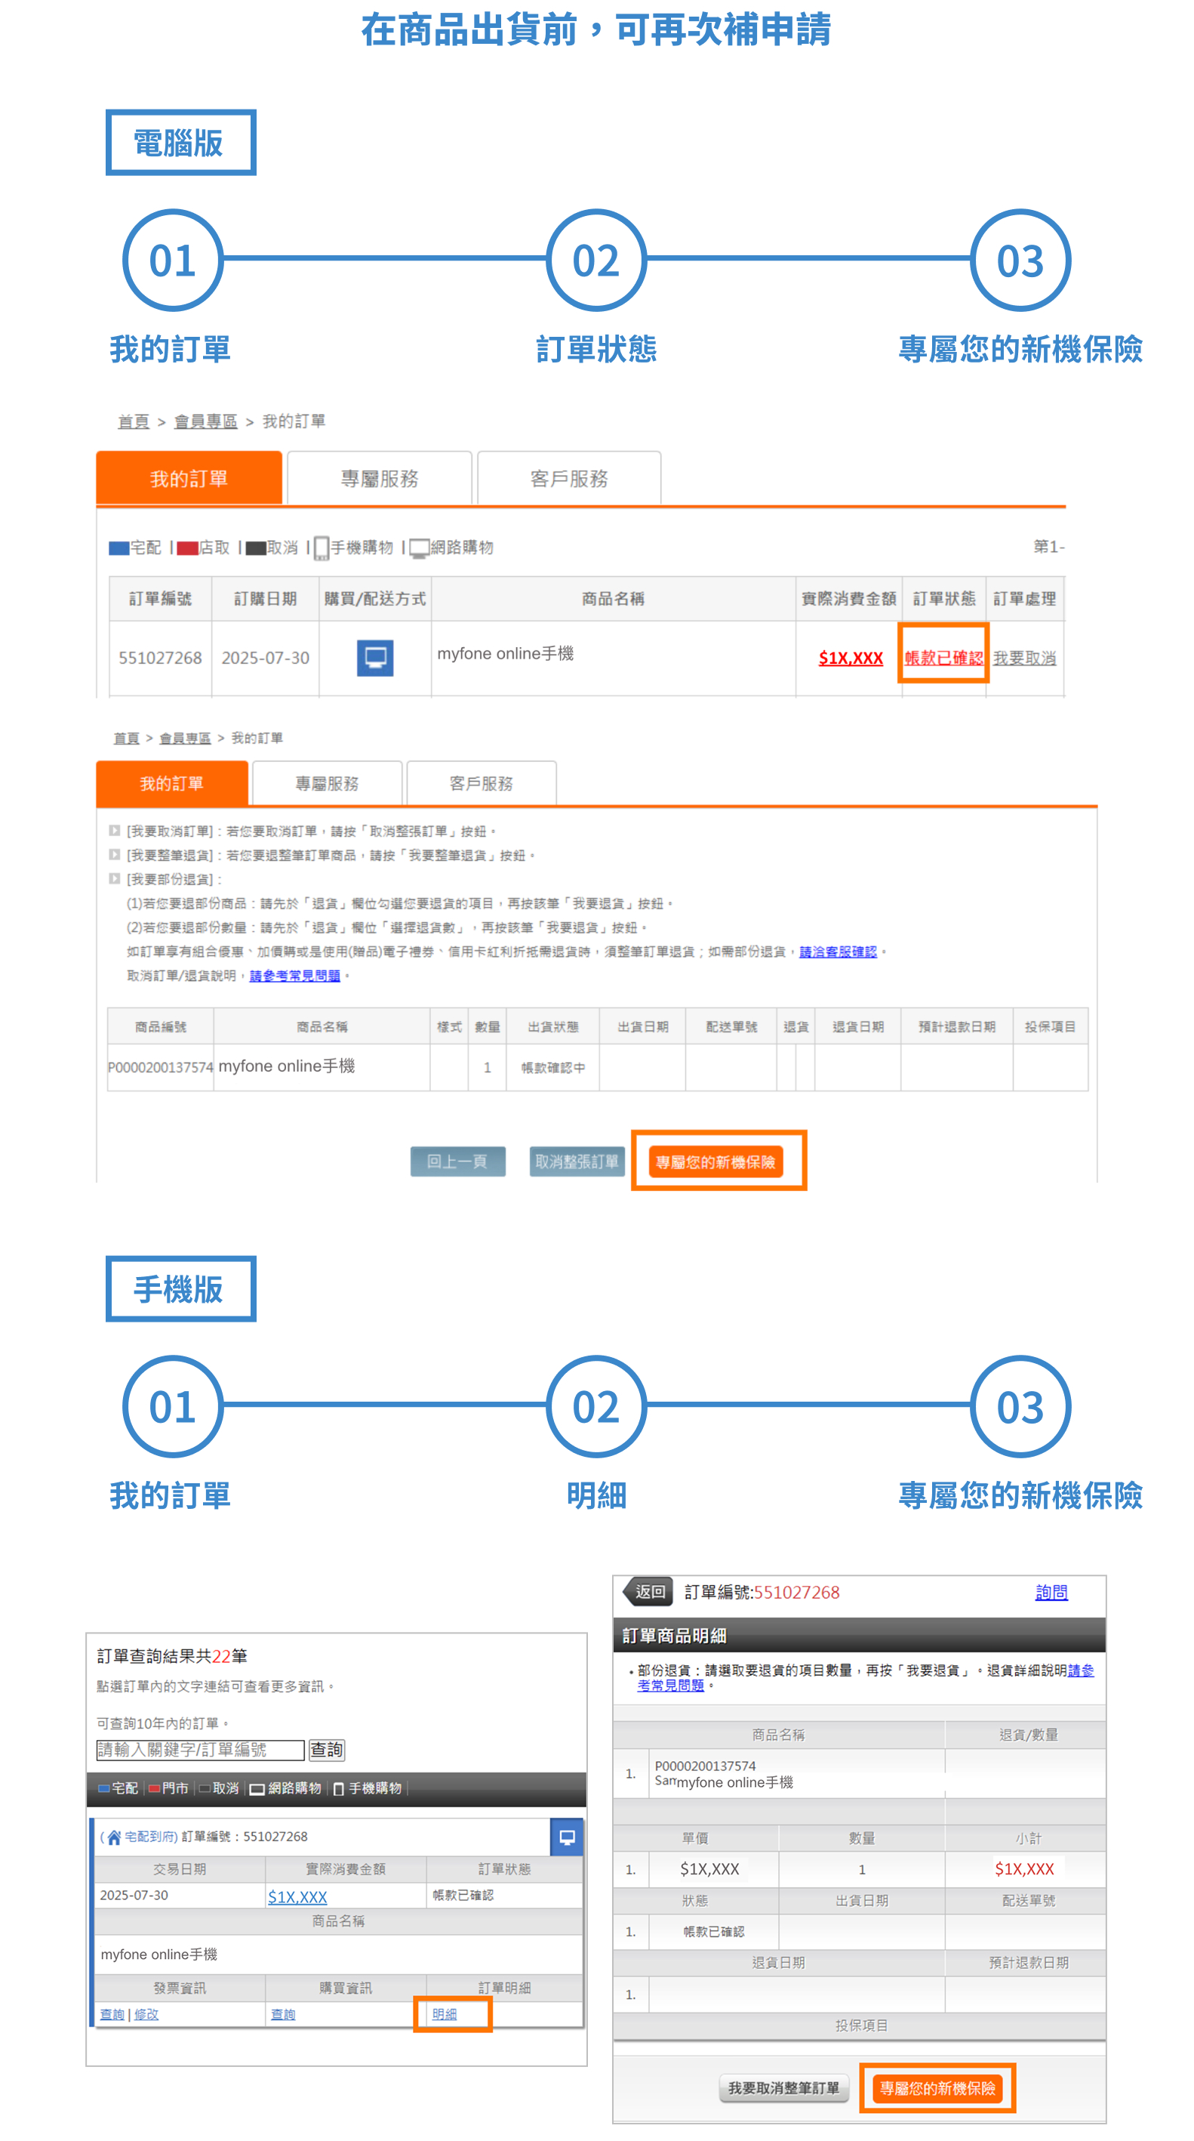The image size is (1194, 2141).
Task: Click the 取消整張訂單 button
Action: click(x=577, y=1161)
